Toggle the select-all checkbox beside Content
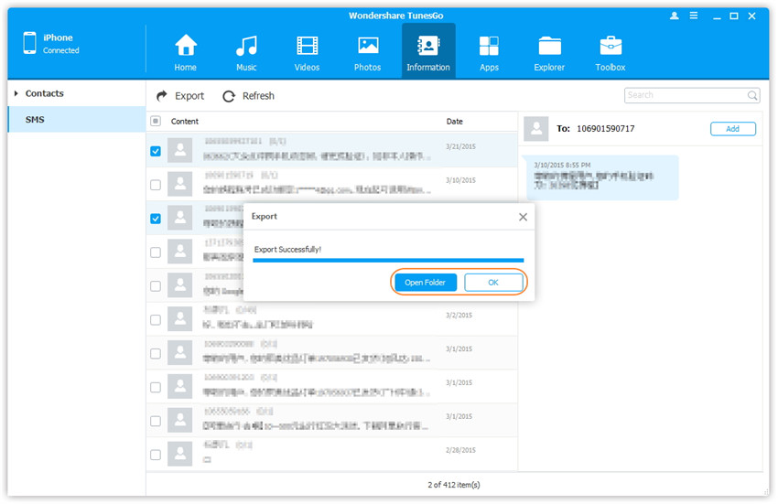The image size is (778, 504). (x=156, y=121)
